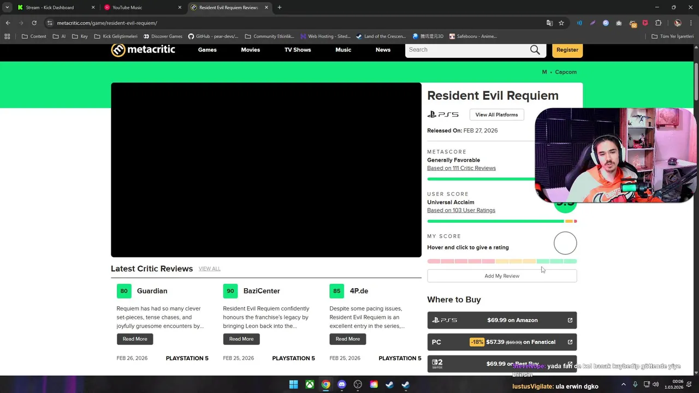This screenshot has width=699, height=393.
Task: Open Based on 111 Critic Reviews link
Action: 461,168
